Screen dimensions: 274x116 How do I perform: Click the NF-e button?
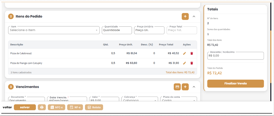click(x=75, y=107)
